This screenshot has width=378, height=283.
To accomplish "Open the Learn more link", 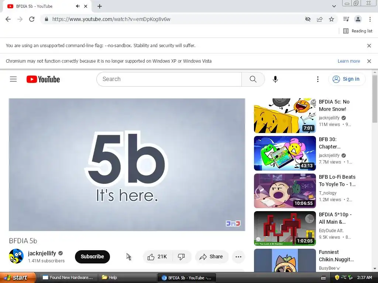I will pyautogui.click(x=348, y=61).
